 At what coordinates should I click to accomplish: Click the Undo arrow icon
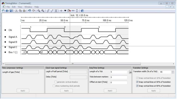click(x=30, y=11)
